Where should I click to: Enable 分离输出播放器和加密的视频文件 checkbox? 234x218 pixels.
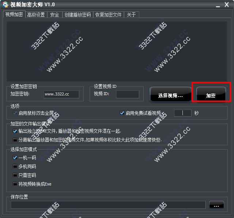[15, 140]
